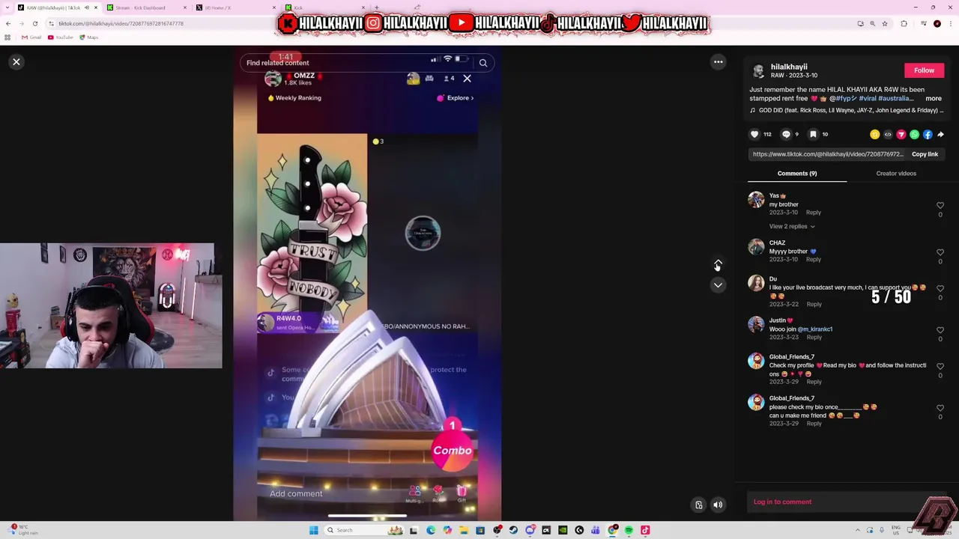Open Microsoft Edge from the taskbar

(x=431, y=530)
